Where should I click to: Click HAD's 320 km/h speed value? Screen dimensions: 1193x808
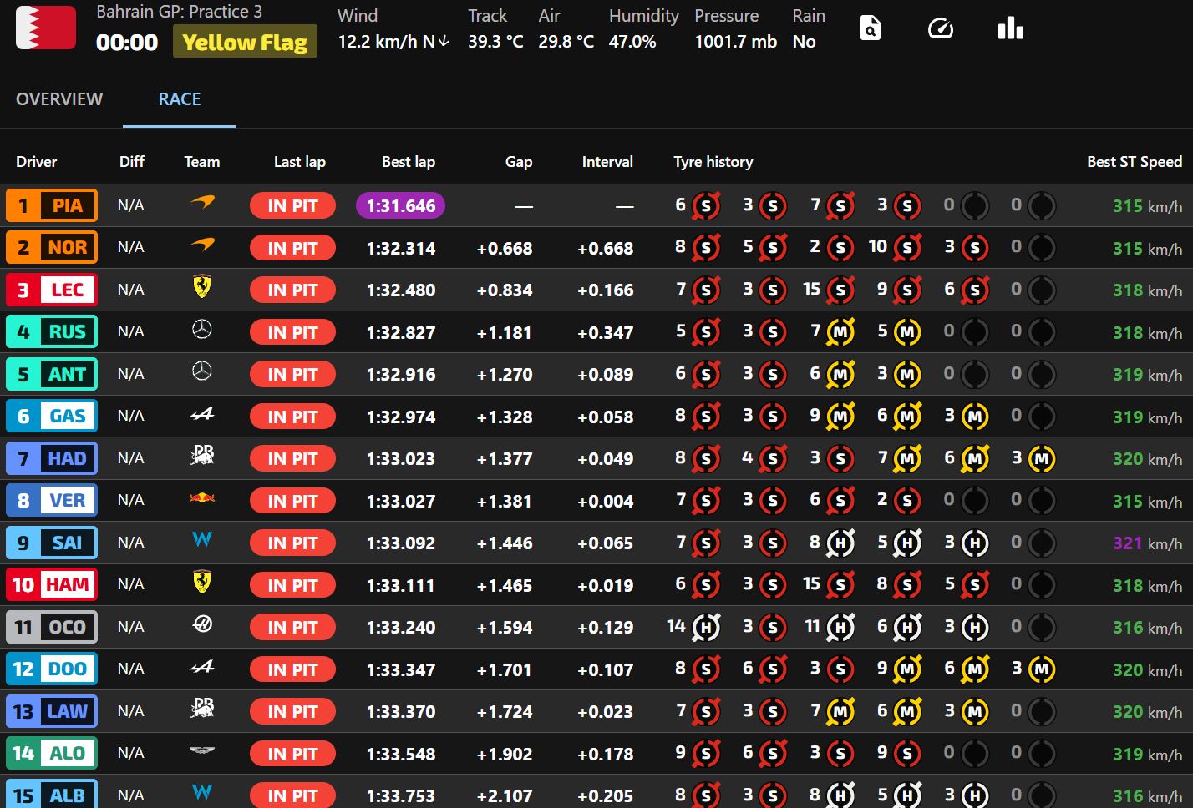1147,459
